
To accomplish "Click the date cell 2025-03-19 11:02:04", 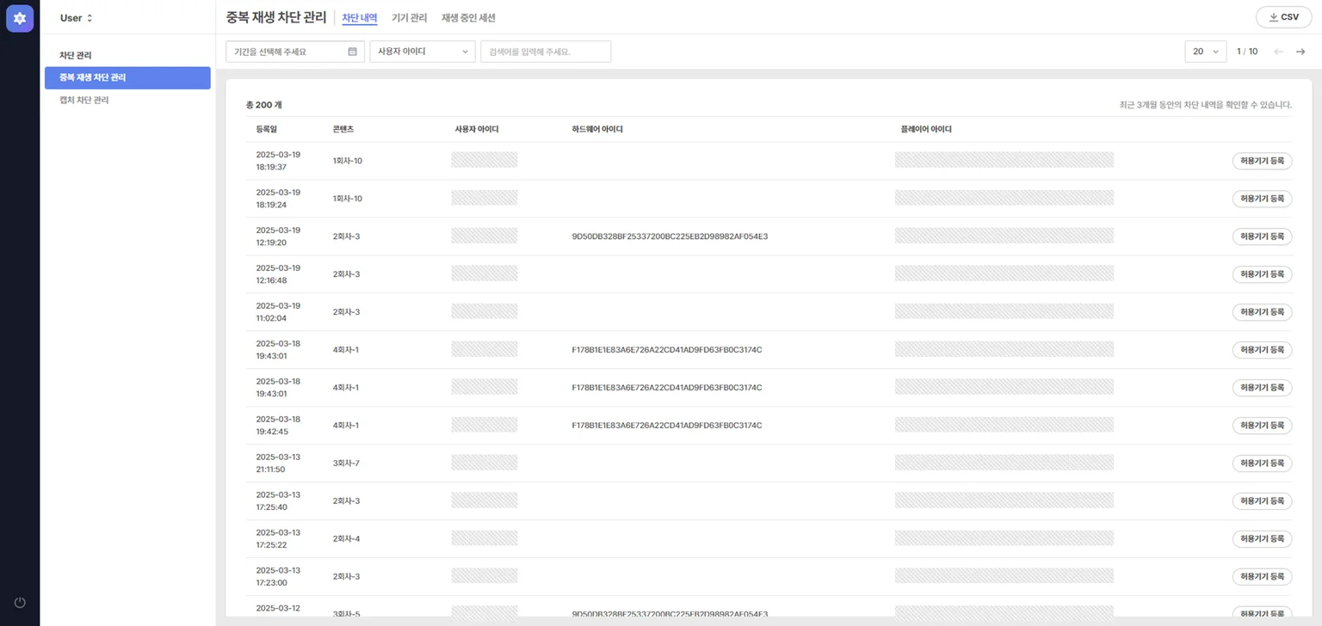I will click(x=278, y=312).
